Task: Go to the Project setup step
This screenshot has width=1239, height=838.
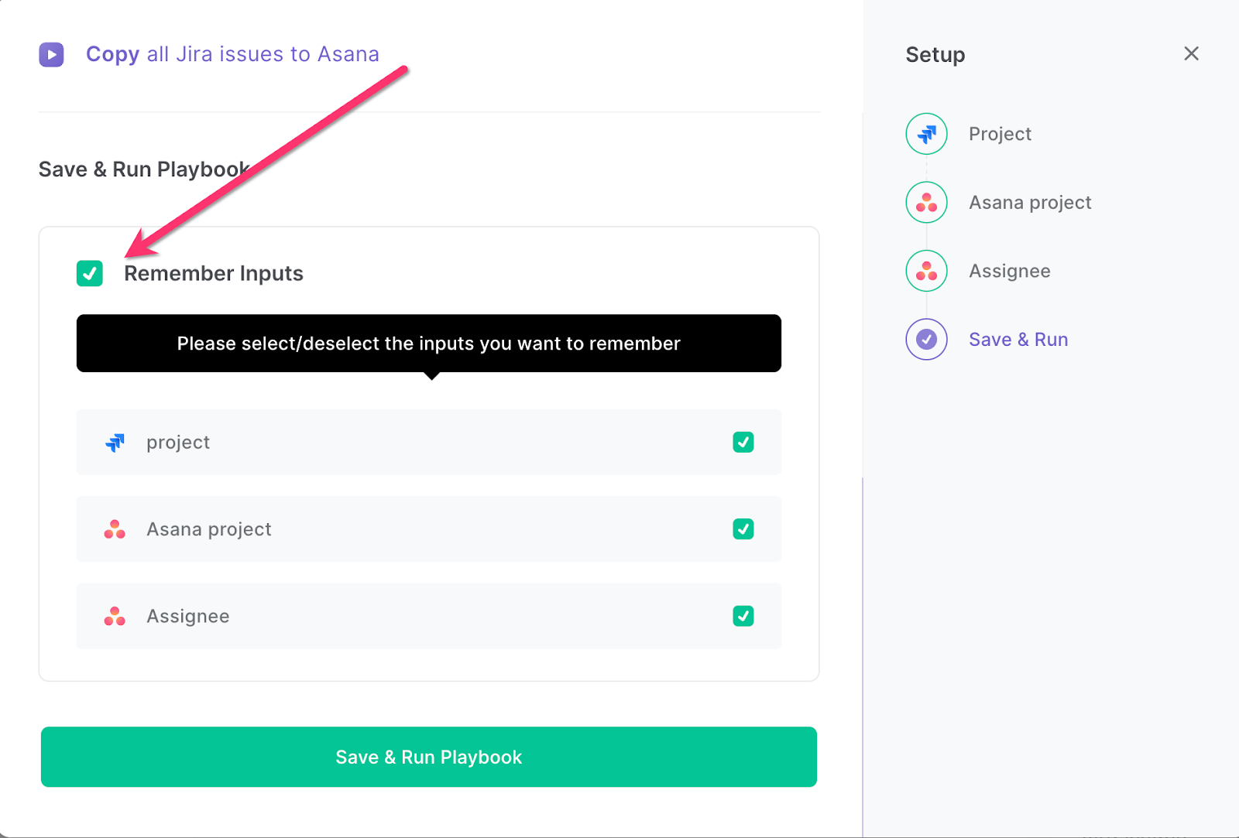Action: click(1000, 134)
